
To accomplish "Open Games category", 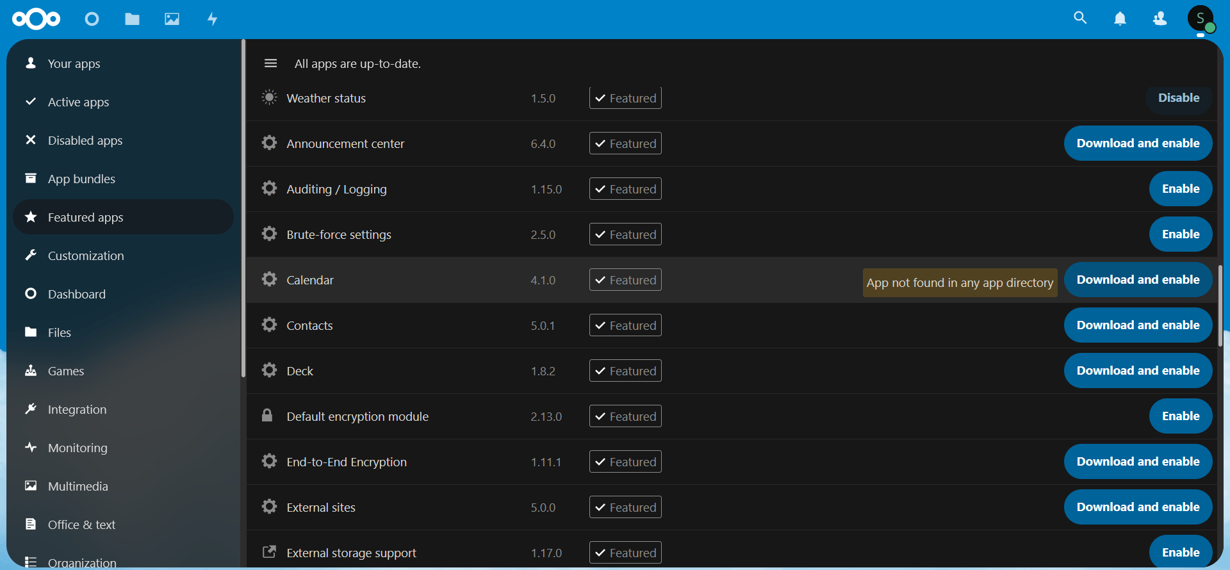I will [123, 371].
